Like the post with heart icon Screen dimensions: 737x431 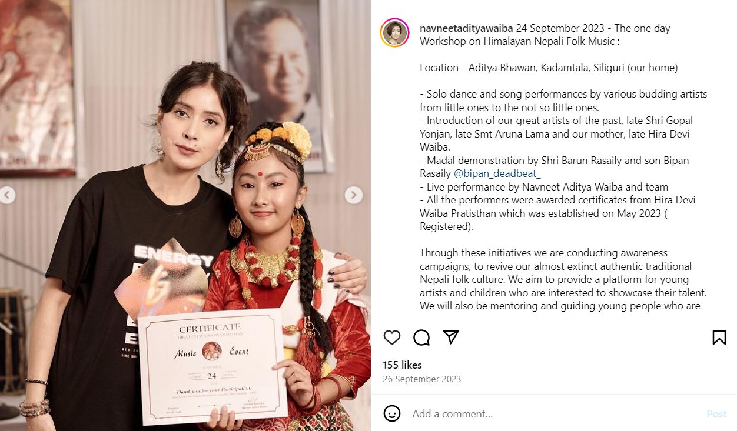[x=392, y=337]
